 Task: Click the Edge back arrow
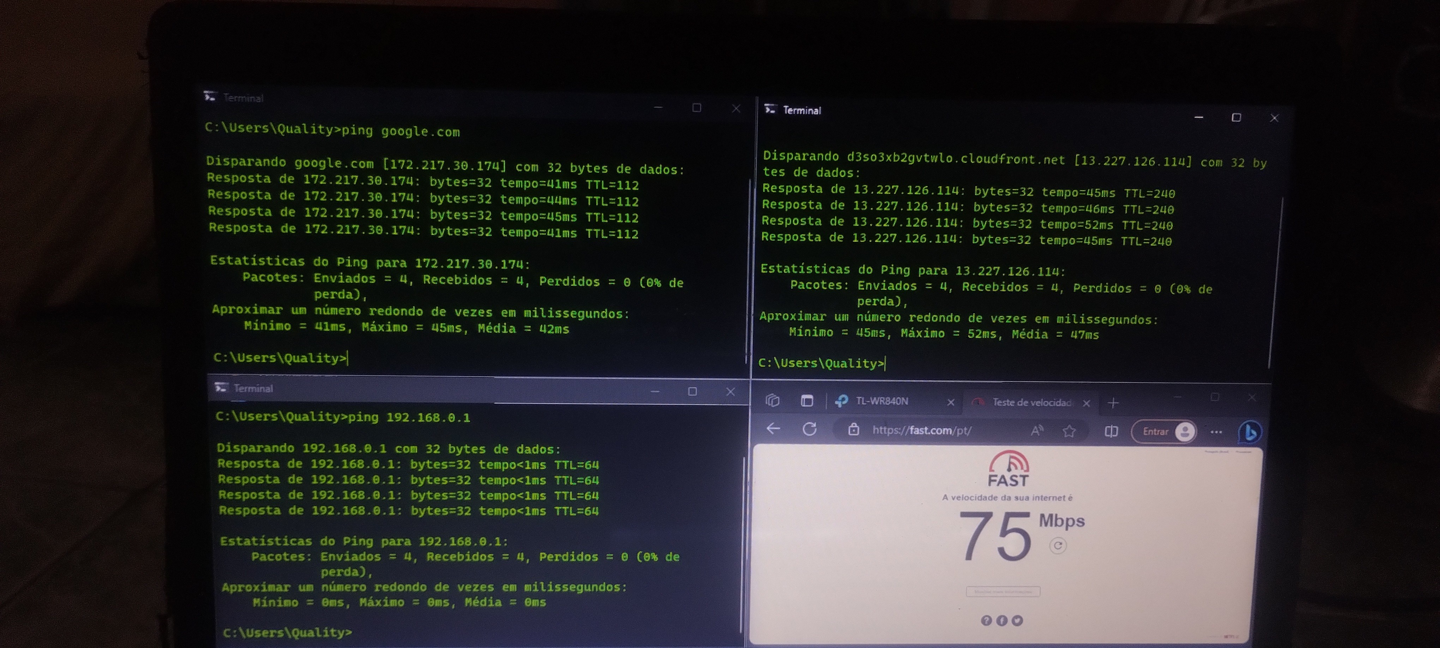[774, 429]
